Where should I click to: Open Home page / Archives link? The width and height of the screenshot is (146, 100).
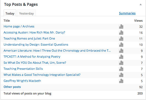[x=19, y=26]
